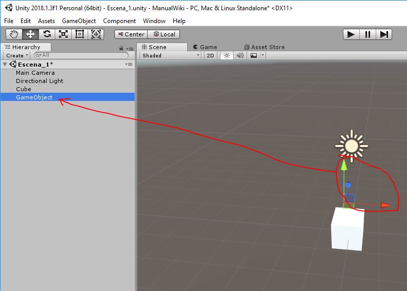Image resolution: width=407 pixels, height=291 pixels.
Task: Collapse the Escena_1 scene tree
Action: pos(5,64)
